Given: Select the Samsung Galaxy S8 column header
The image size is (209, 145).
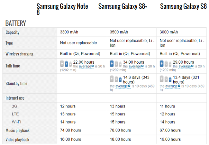Looking at the screenshot, I should (x=183, y=6).
